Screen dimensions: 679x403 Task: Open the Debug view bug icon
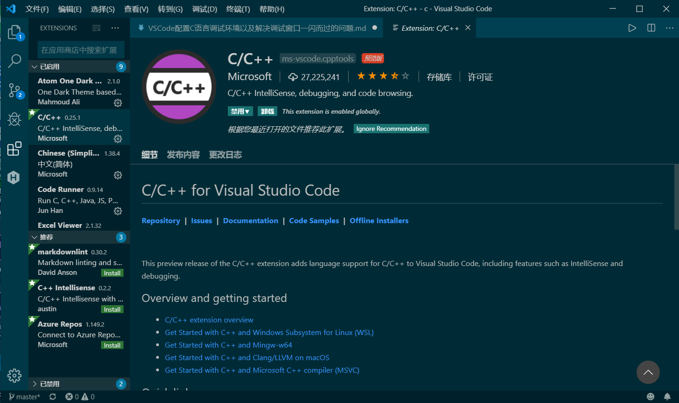(x=14, y=119)
